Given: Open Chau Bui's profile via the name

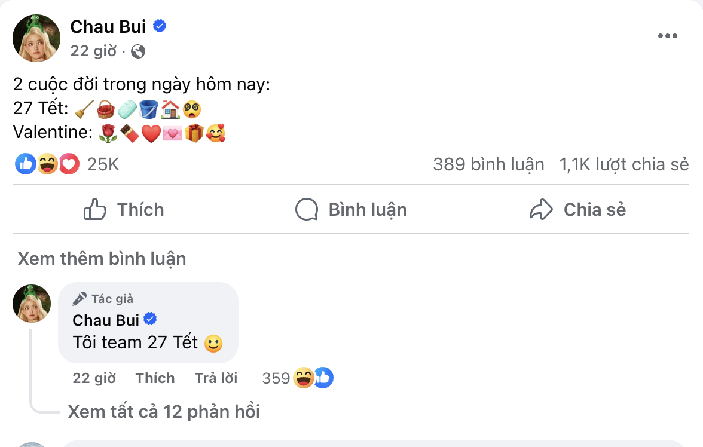Looking at the screenshot, I should click(x=109, y=26).
